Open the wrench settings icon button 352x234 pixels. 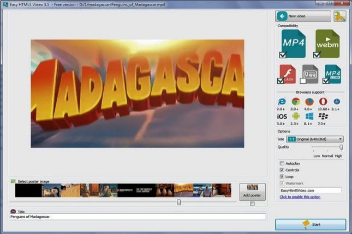click(x=339, y=16)
